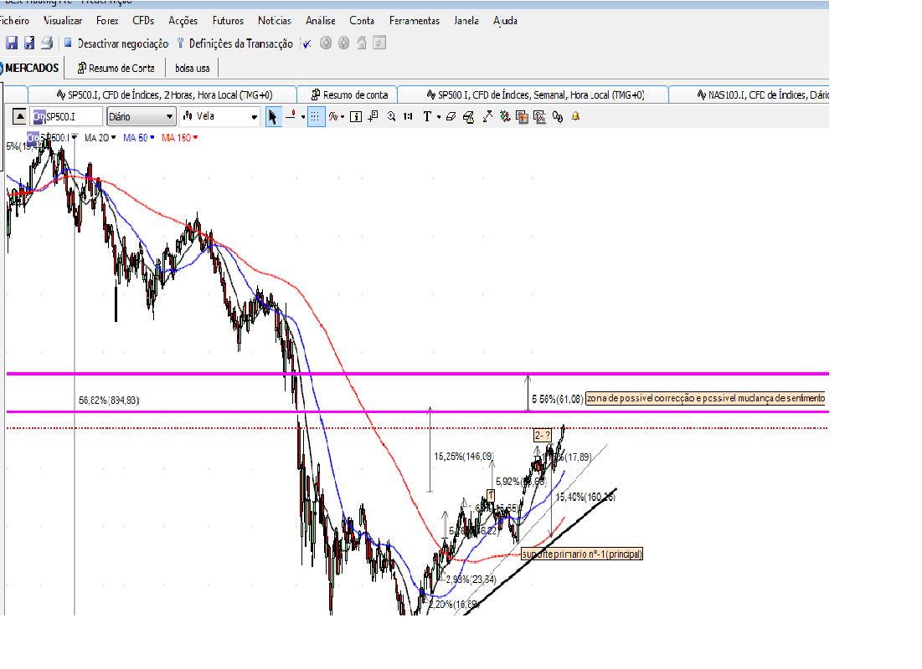This screenshot has height=669, width=922.
Task: Click the blue checkmark toolbar icon
Action: [x=307, y=43]
